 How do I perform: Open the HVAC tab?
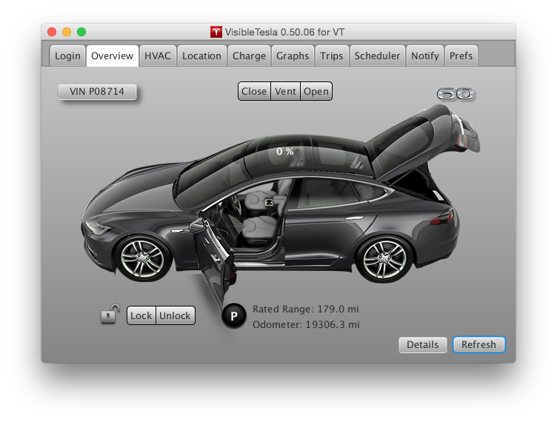point(158,56)
